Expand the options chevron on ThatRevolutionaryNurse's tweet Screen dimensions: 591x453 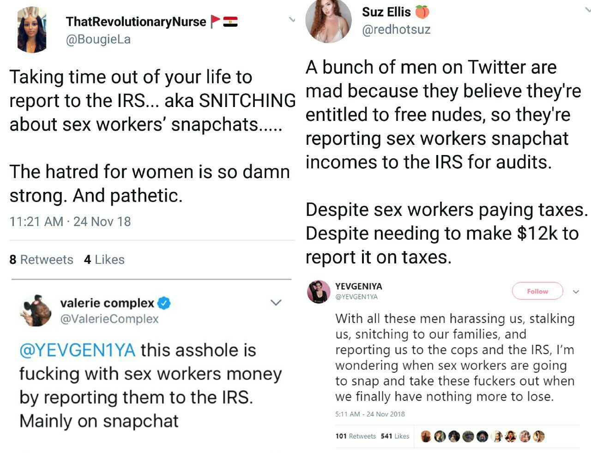click(291, 19)
